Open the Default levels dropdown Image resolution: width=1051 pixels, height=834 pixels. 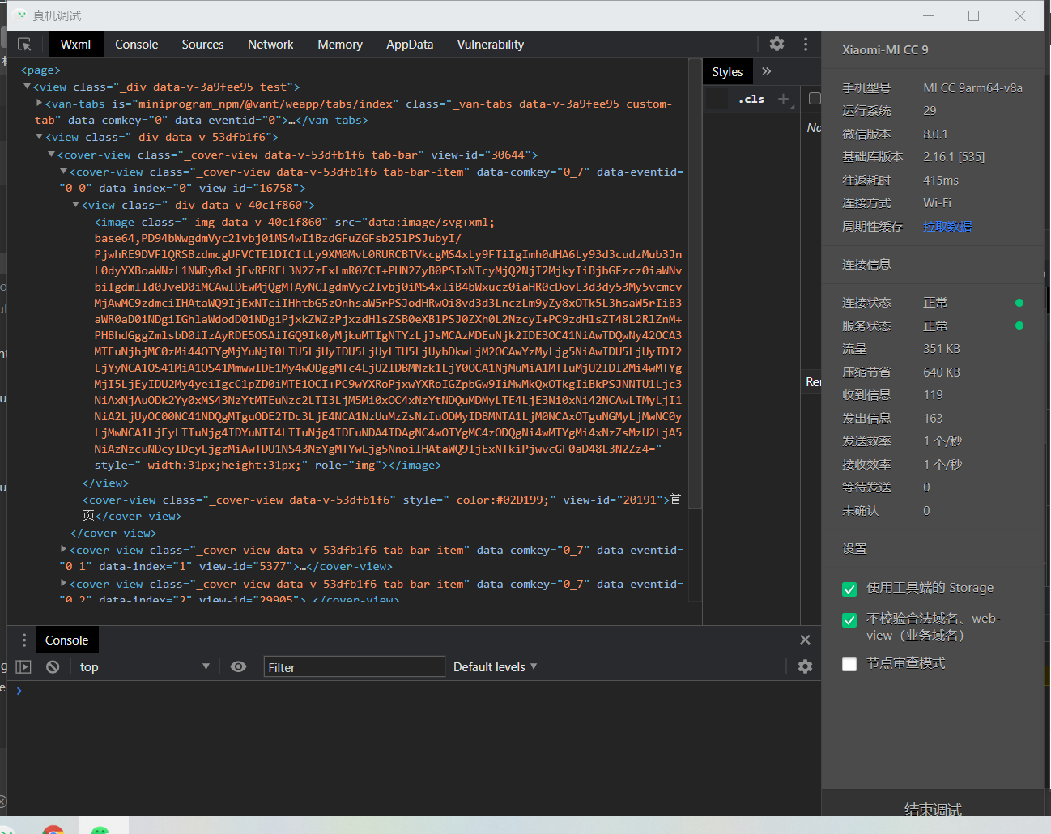495,666
